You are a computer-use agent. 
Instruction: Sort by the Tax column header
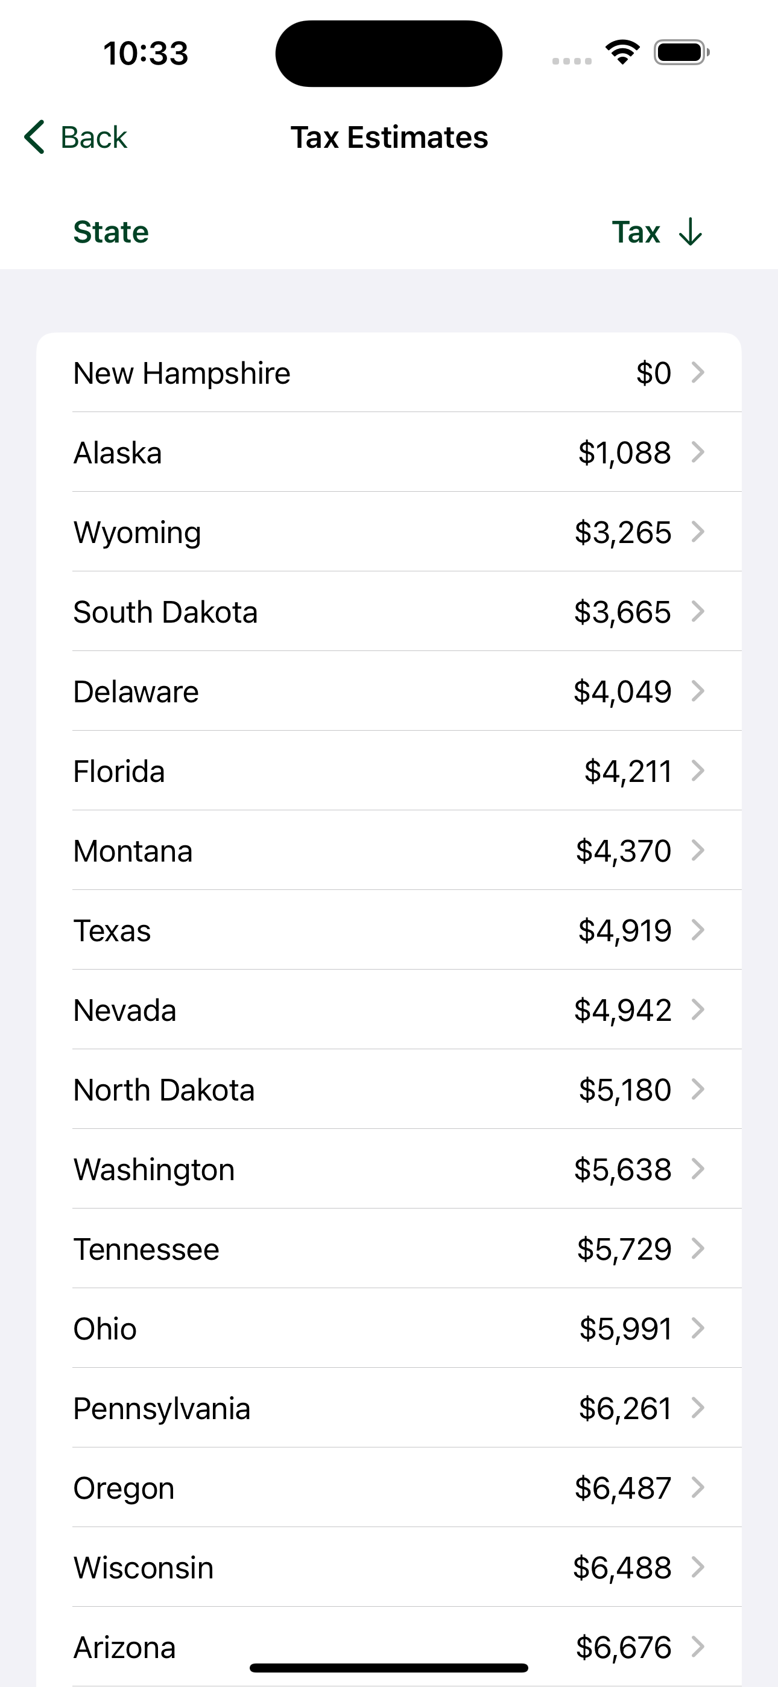coord(636,232)
